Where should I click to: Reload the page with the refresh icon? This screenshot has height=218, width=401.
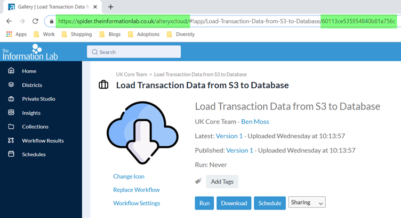(x=35, y=21)
